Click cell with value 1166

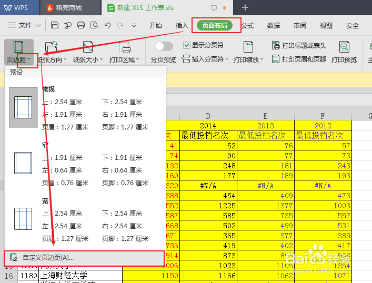point(208,276)
